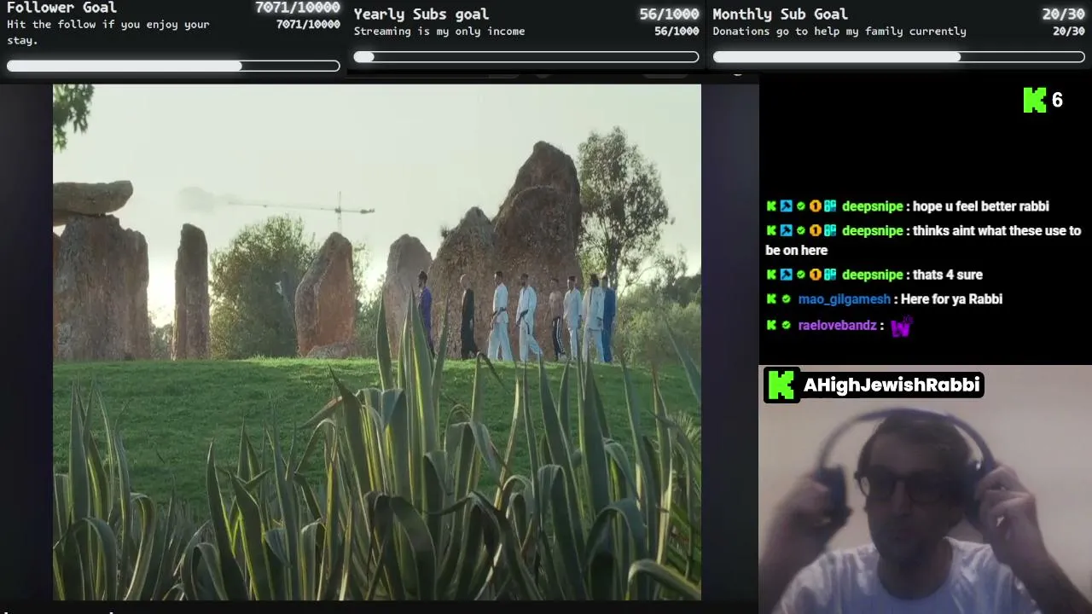The width and height of the screenshot is (1092, 614).
Task: Click the "Follower Goal" heading
Action: [x=61, y=8]
